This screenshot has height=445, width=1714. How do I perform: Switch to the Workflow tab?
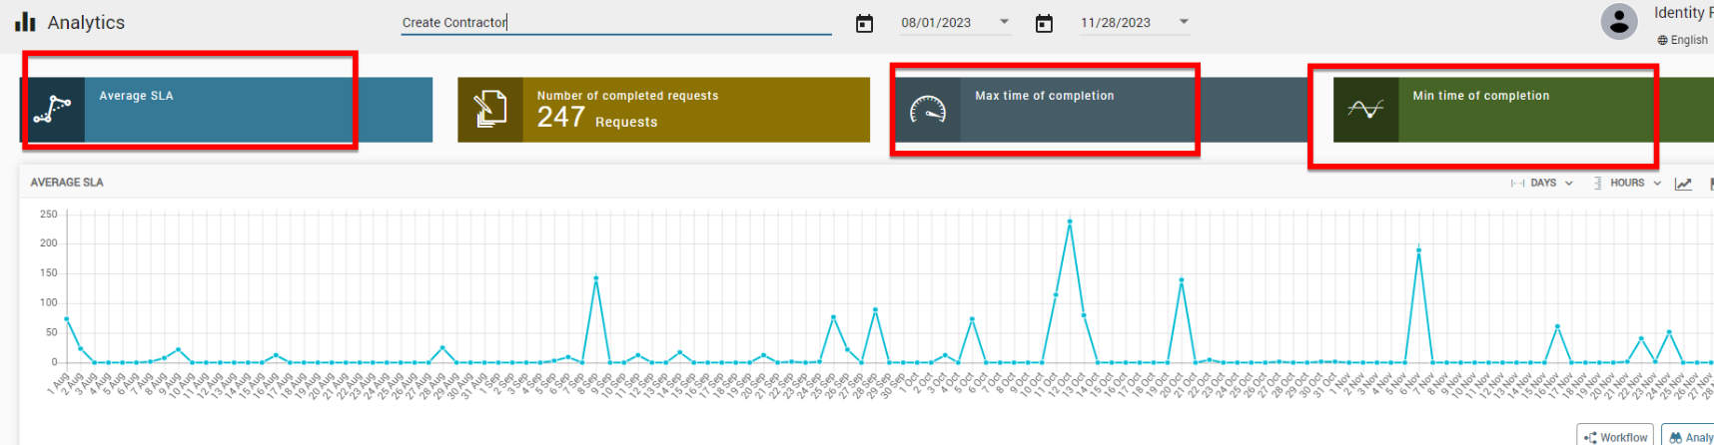[1615, 437]
